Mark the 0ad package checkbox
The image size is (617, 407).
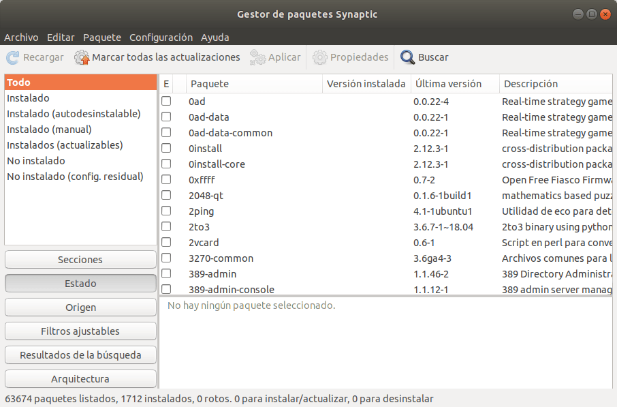(x=165, y=101)
